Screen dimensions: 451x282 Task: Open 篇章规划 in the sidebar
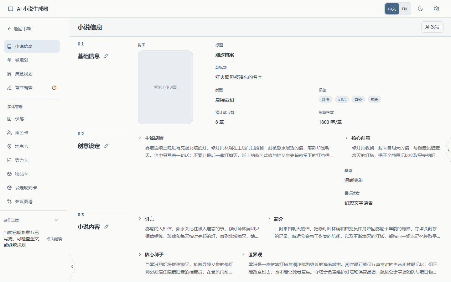point(32,74)
